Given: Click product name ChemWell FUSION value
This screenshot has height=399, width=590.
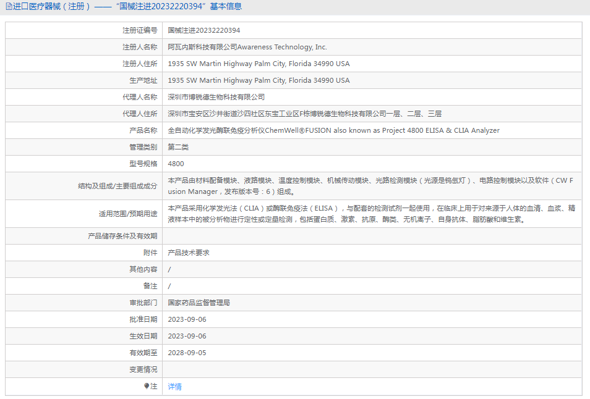Looking at the screenshot, I should click(x=334, y=130).
